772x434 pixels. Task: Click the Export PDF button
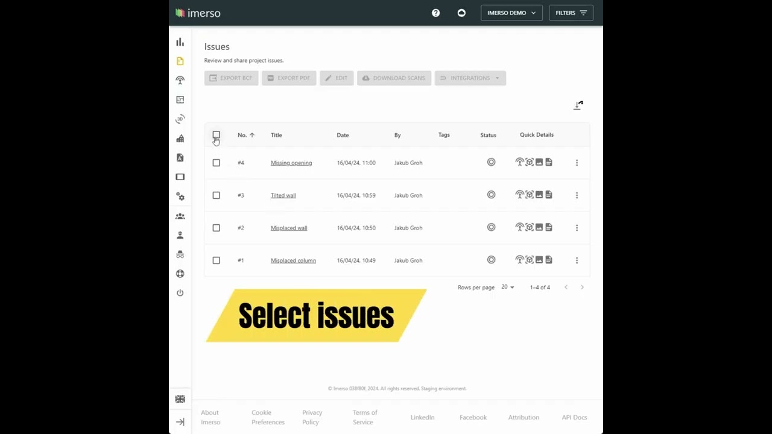289,78
